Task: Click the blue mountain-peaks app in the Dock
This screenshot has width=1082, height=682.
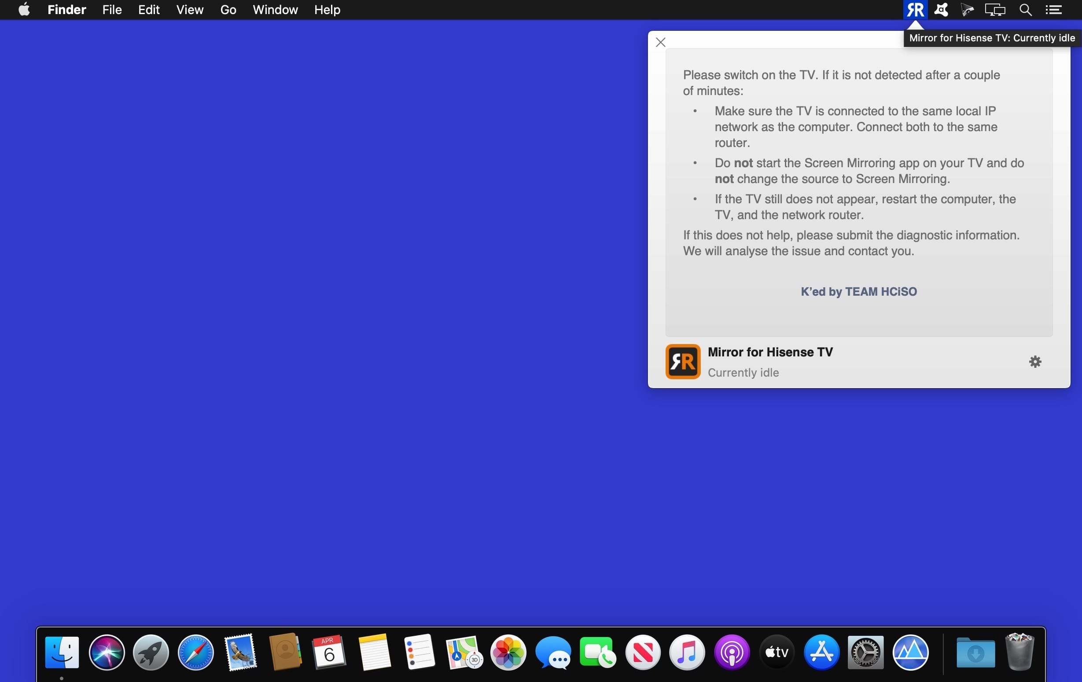Action: (910, 653)
